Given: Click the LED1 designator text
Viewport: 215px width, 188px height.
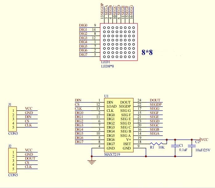Looking at the screenshot, I should coord(105,62).
